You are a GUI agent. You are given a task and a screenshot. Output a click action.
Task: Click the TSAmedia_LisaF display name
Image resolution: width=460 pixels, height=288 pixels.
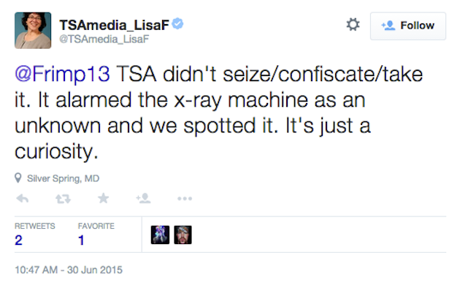click(114, 25)
